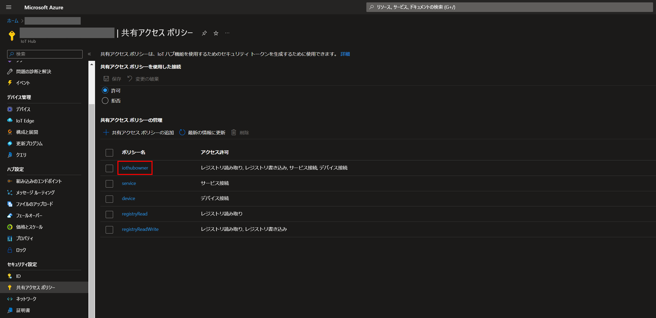Click the sidebar 検索 search field
656x318 pixels.
[x=45, y=54]
